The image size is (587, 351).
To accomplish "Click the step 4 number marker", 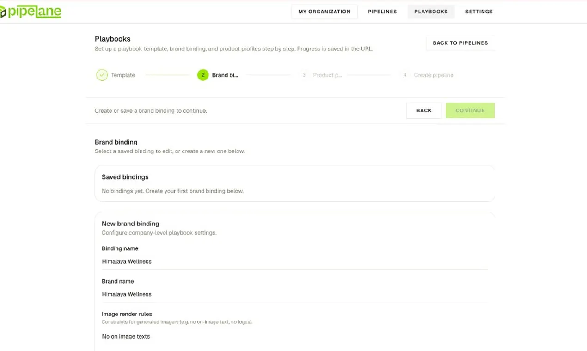I will [x=405, y=75].
